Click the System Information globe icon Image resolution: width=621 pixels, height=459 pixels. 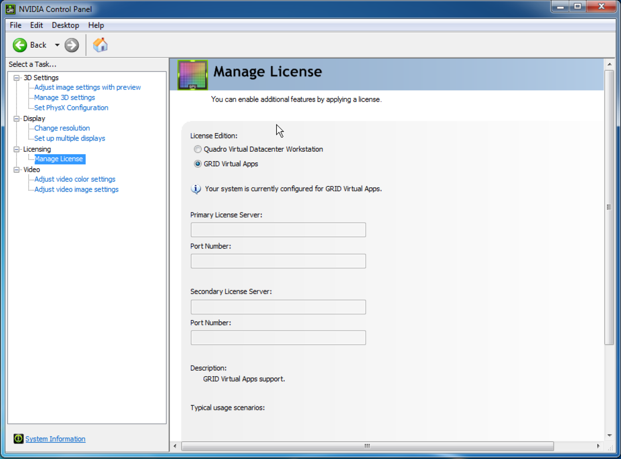18,439
